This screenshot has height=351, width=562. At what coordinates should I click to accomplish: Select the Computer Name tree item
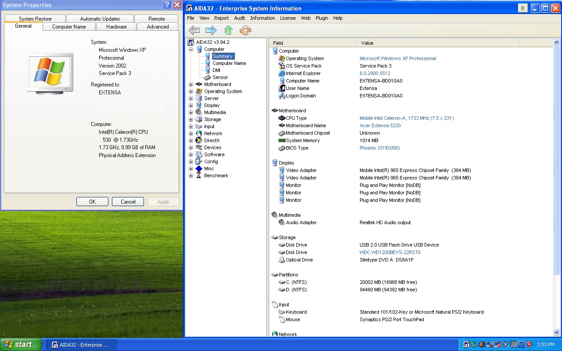pyautogui.click(x=229, y=63)
